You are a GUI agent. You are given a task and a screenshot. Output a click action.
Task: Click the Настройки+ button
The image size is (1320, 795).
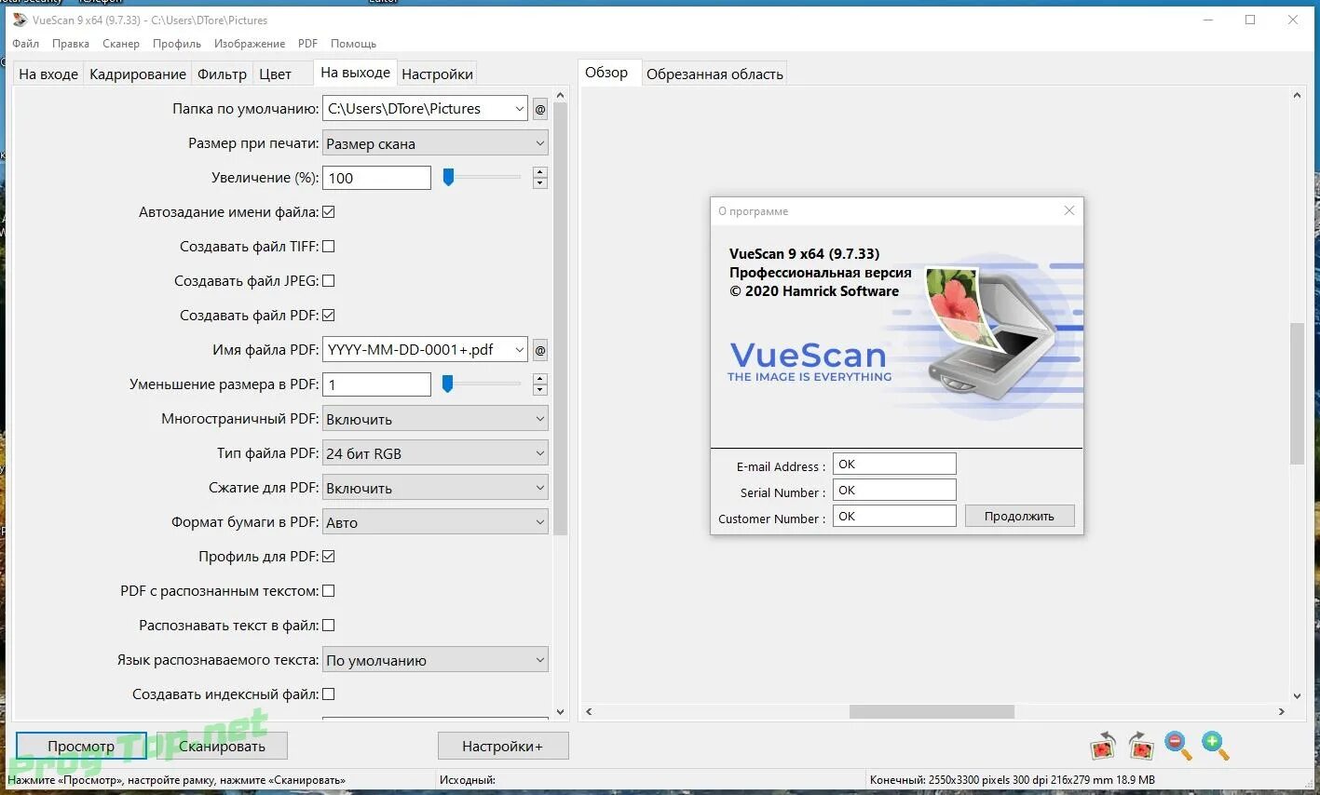point(503,746)
